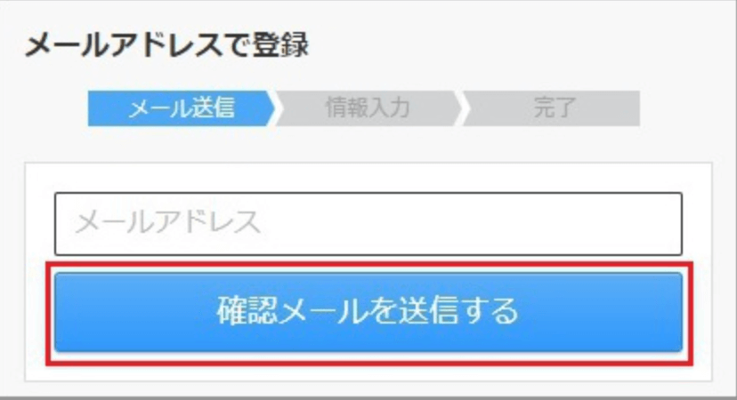Click the text label 確認メールを送信する
737x400 pixels.
click(368, 311)
